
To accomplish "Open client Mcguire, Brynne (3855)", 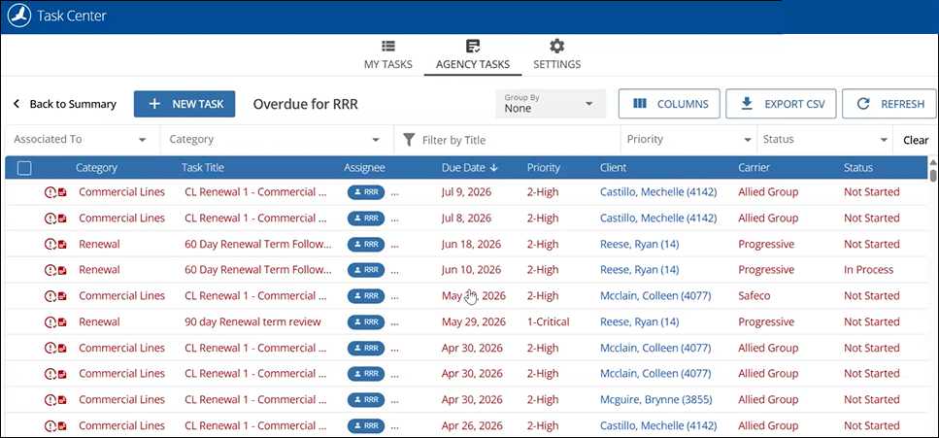I will click(655, 400).
